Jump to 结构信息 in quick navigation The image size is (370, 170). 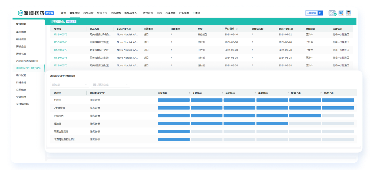[x=21, y=39]
